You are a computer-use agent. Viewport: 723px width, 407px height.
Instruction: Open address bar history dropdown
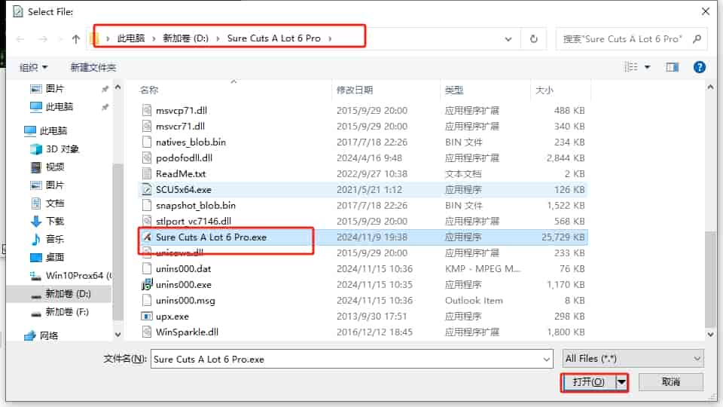pyautogui.click(x=508, y=39)
